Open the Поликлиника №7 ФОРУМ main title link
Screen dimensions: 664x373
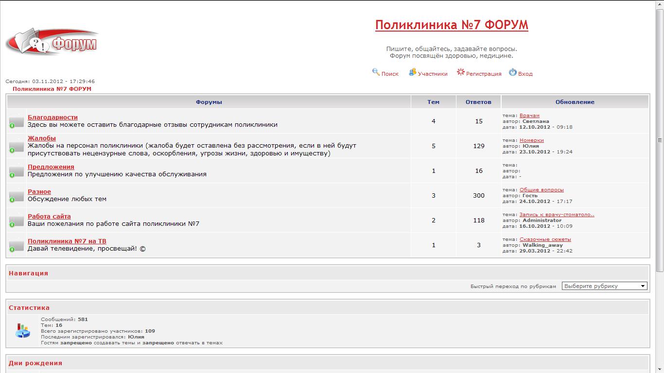pyautogui.click(x=452, y=25)
